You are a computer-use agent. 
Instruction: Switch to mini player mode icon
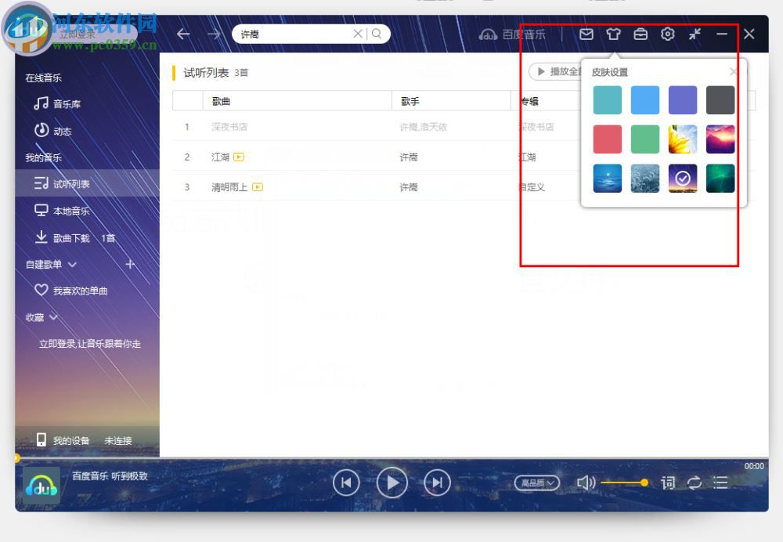pyautogui.click(x=694, y=34)
